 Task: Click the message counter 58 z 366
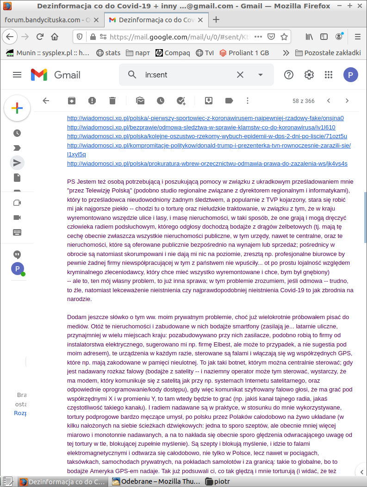coord(304,101)
